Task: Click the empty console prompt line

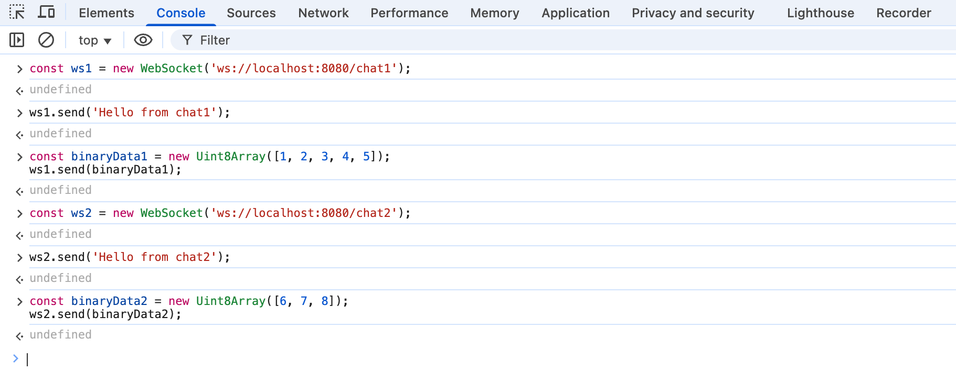Action: (472, 359)
